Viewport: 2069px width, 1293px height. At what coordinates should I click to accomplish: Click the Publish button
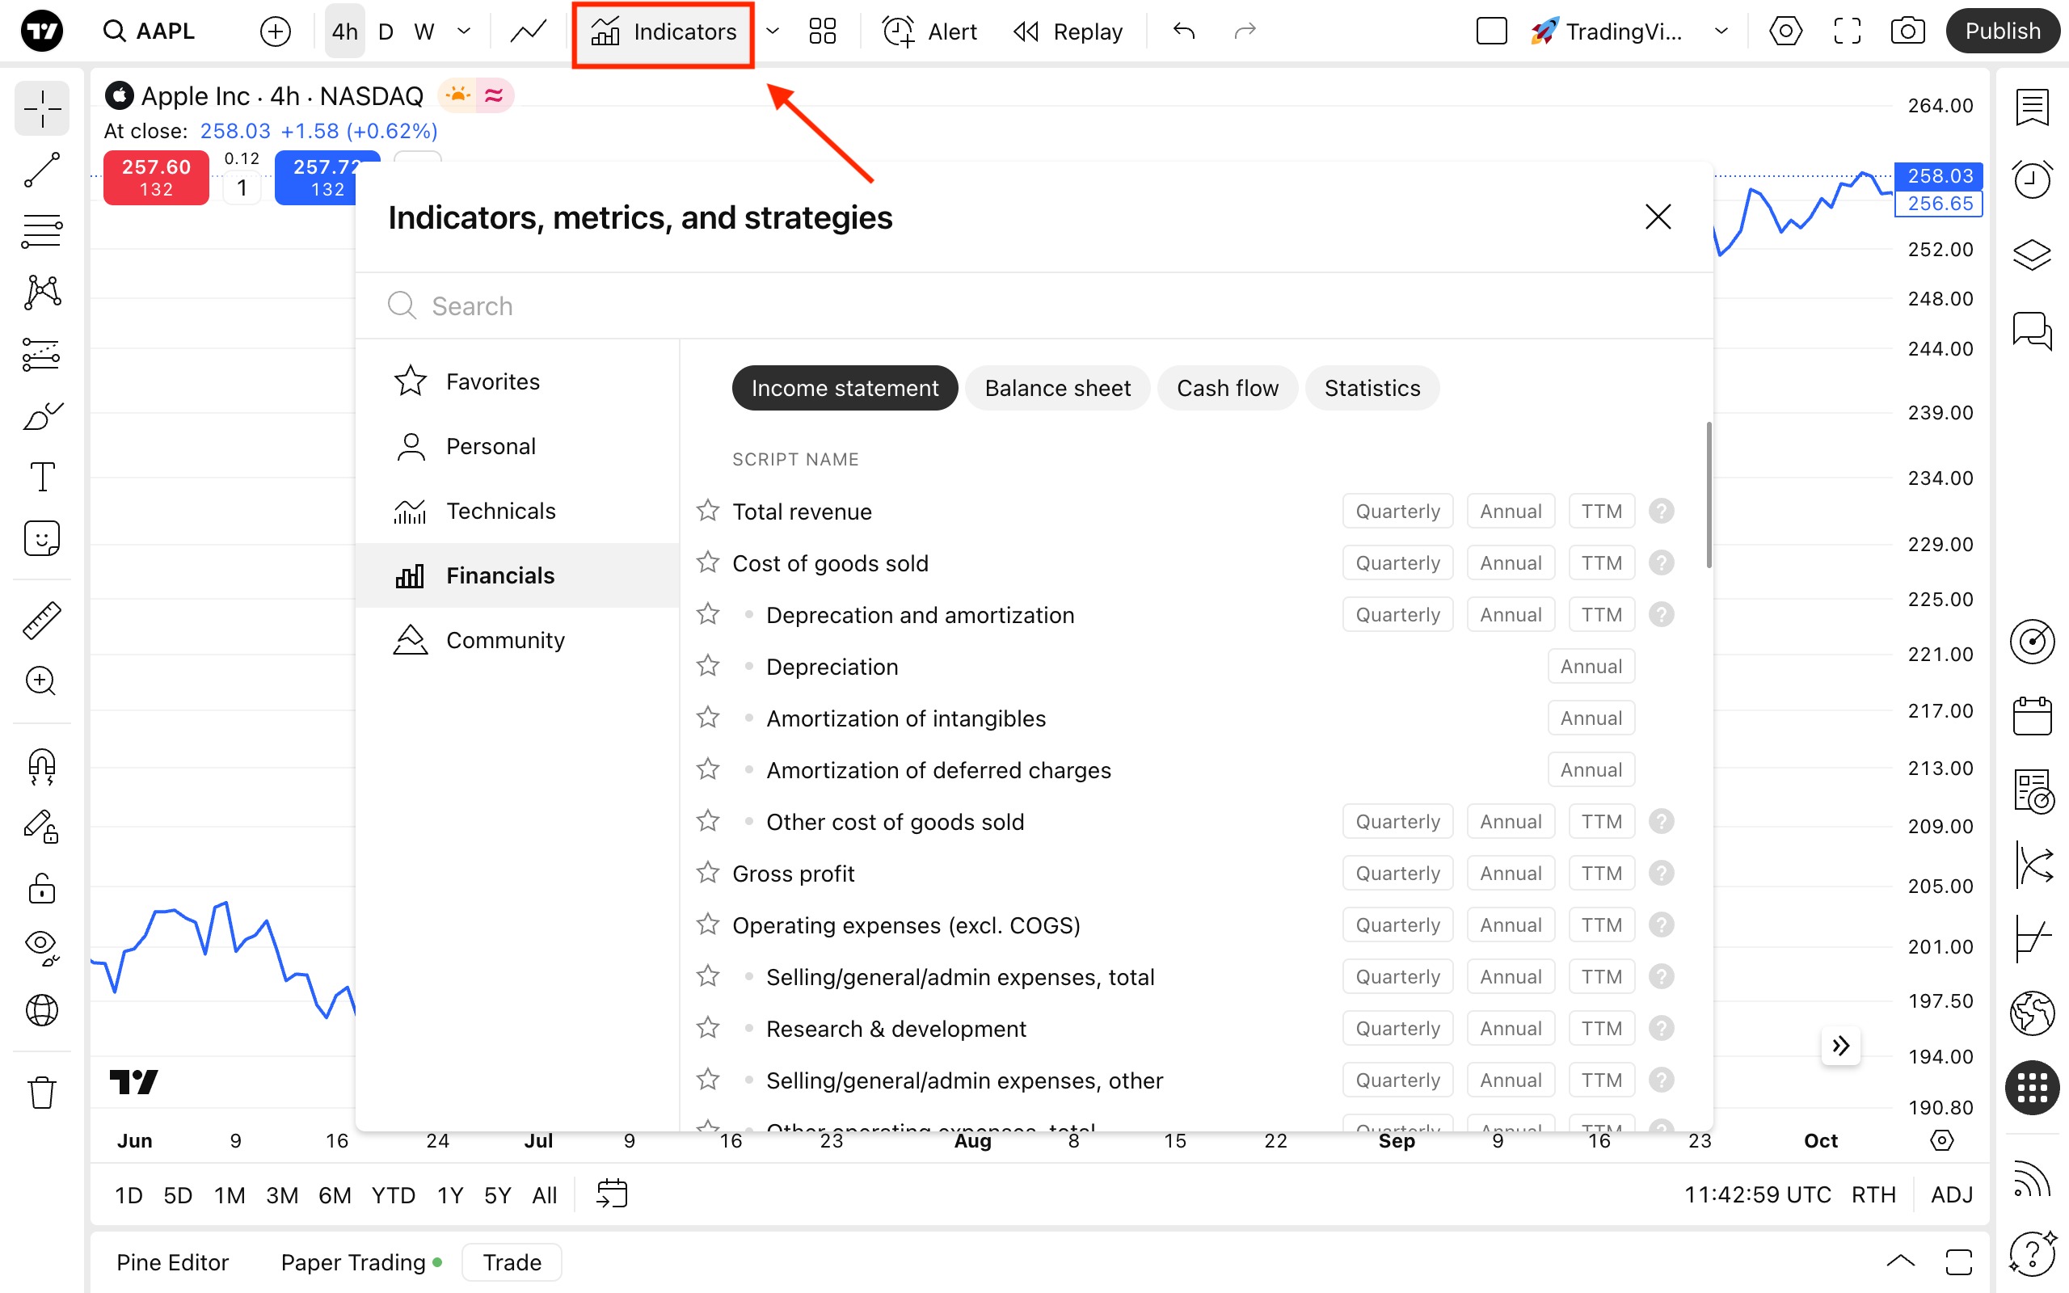click(2001, 32)
